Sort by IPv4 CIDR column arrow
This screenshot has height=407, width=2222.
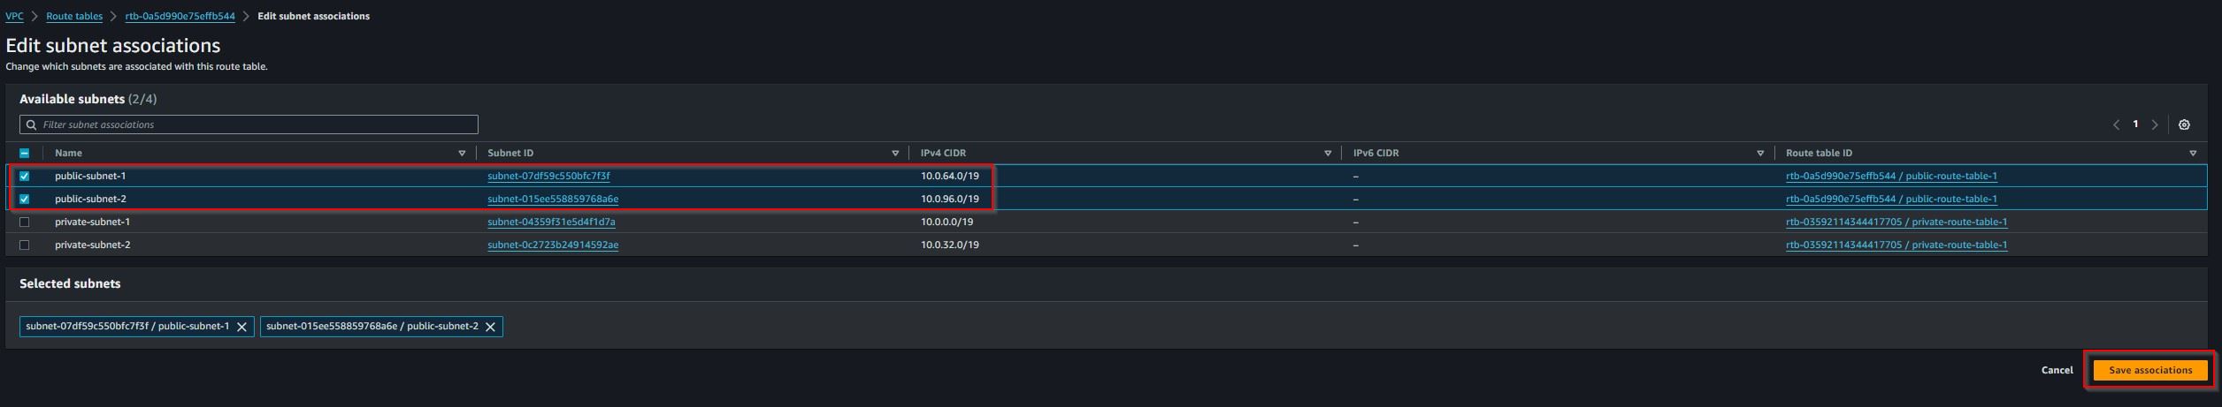(x=1328, y=154)
